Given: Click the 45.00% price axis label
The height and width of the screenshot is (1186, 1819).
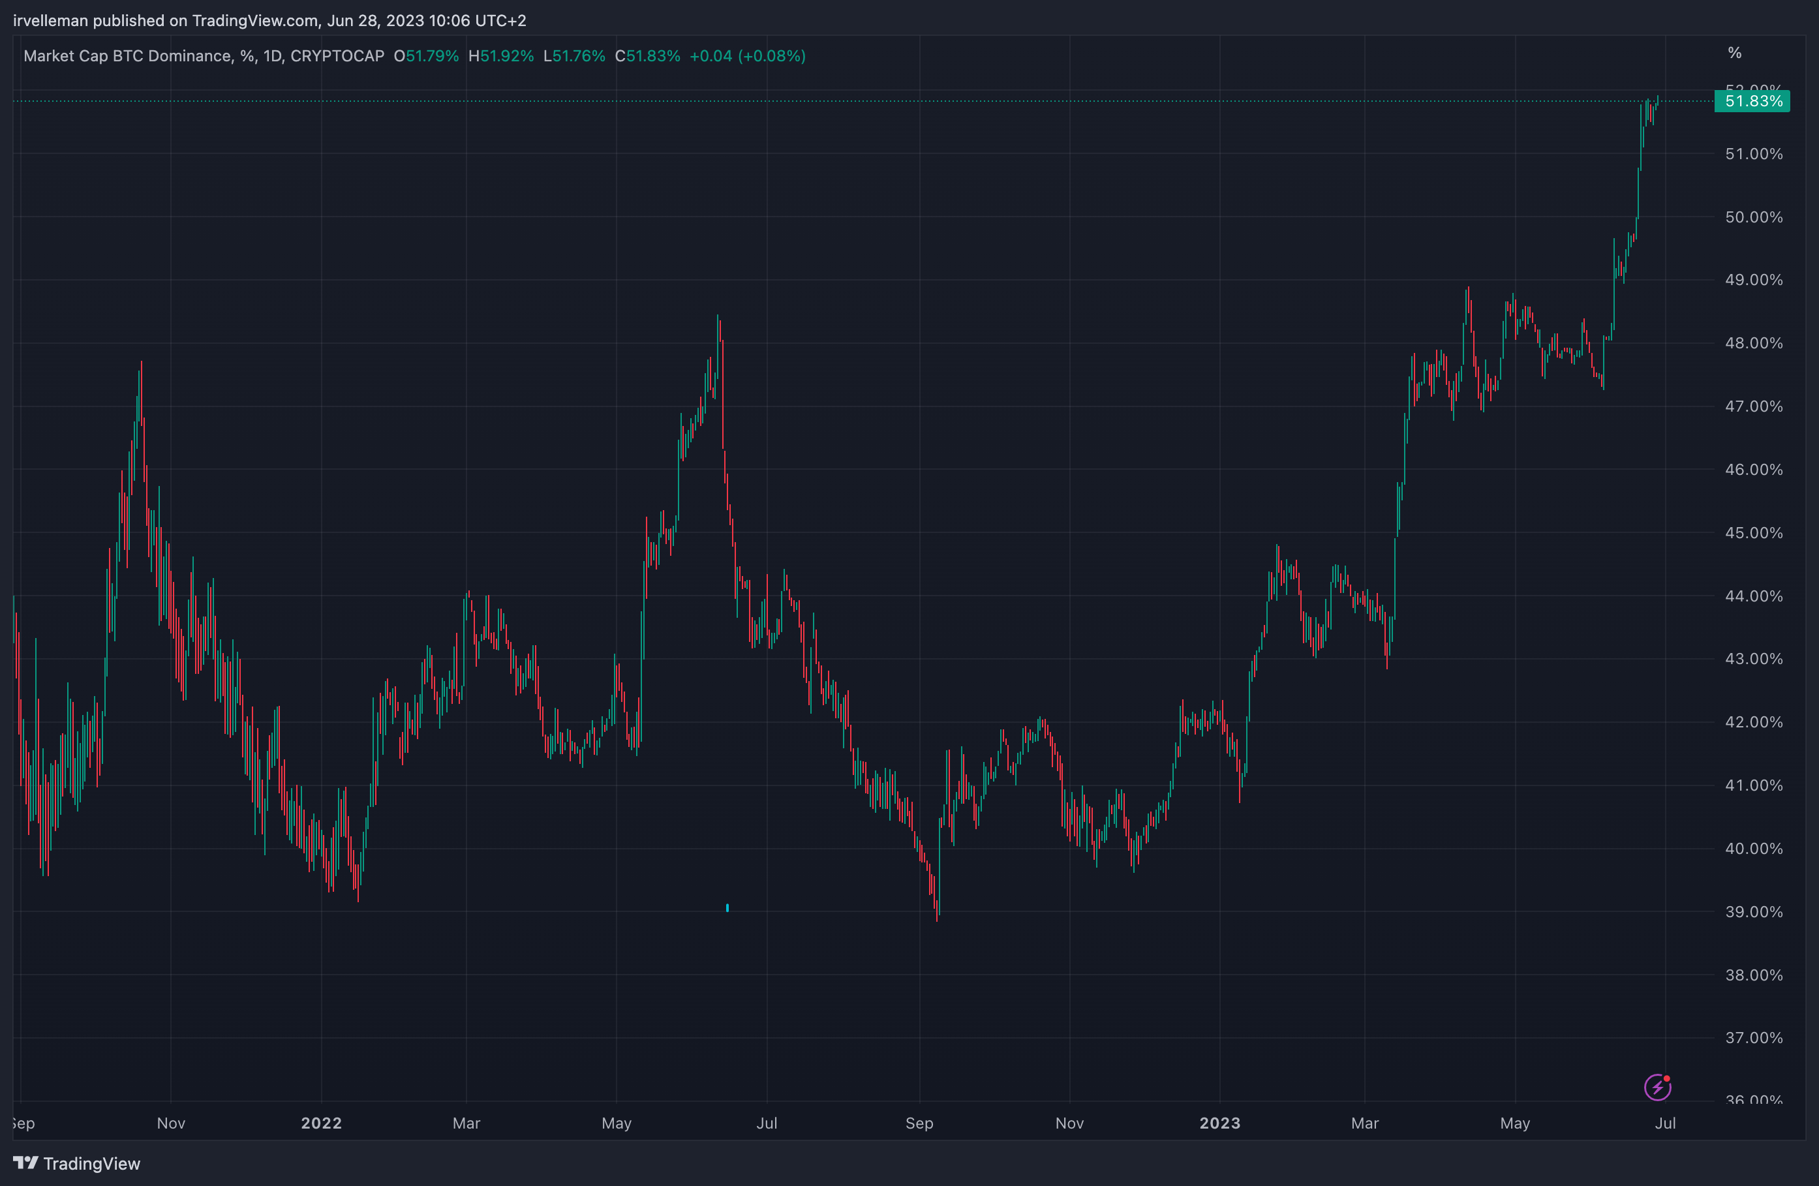Looking at the screenshot, I should 1753,532.
